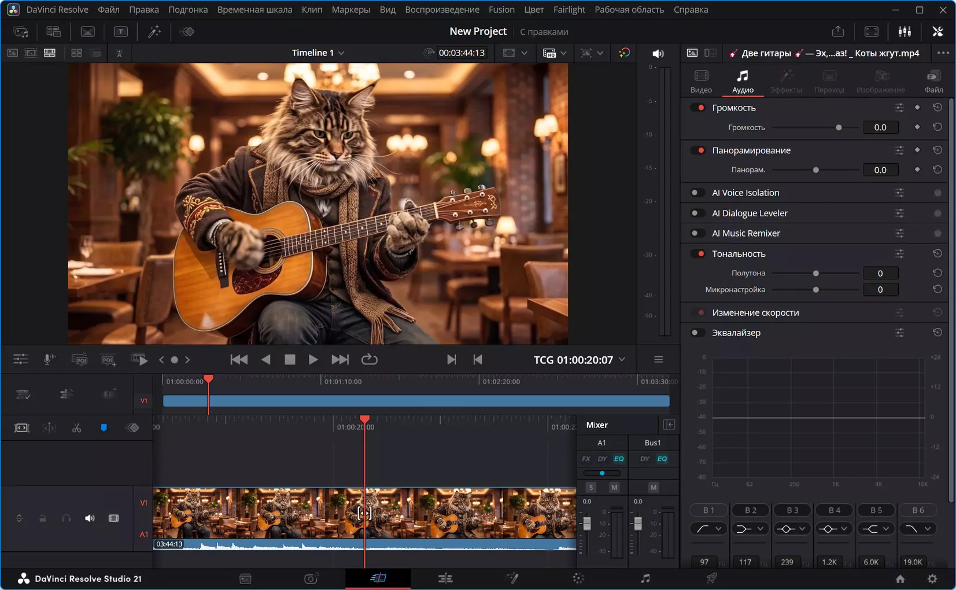The height and width of the screenshot is (590, 956).
Task: Click the titles 'T' toolbar icon
Action: pos(120,32)
